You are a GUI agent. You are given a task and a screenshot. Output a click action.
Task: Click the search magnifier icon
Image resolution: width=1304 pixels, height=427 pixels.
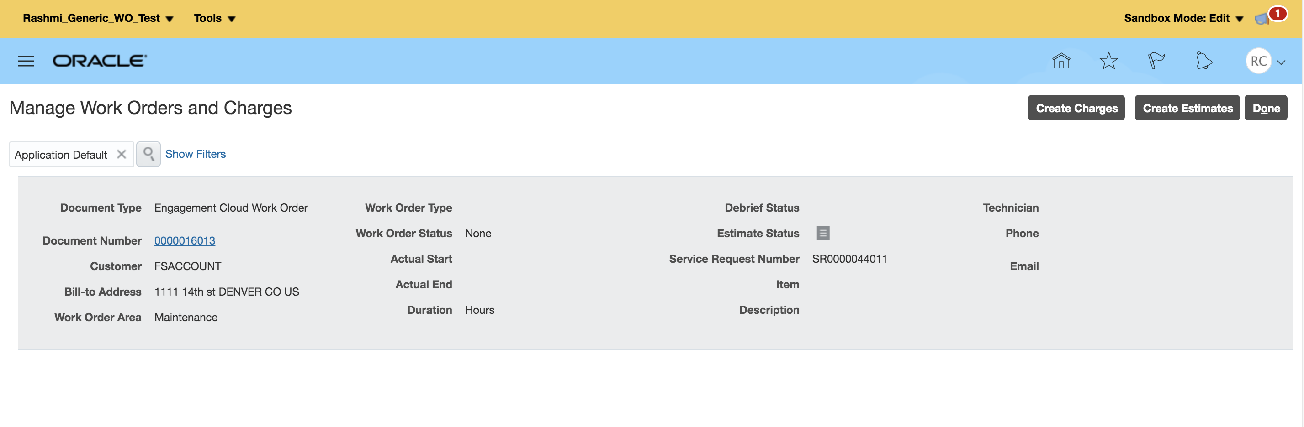coord(148,154)
